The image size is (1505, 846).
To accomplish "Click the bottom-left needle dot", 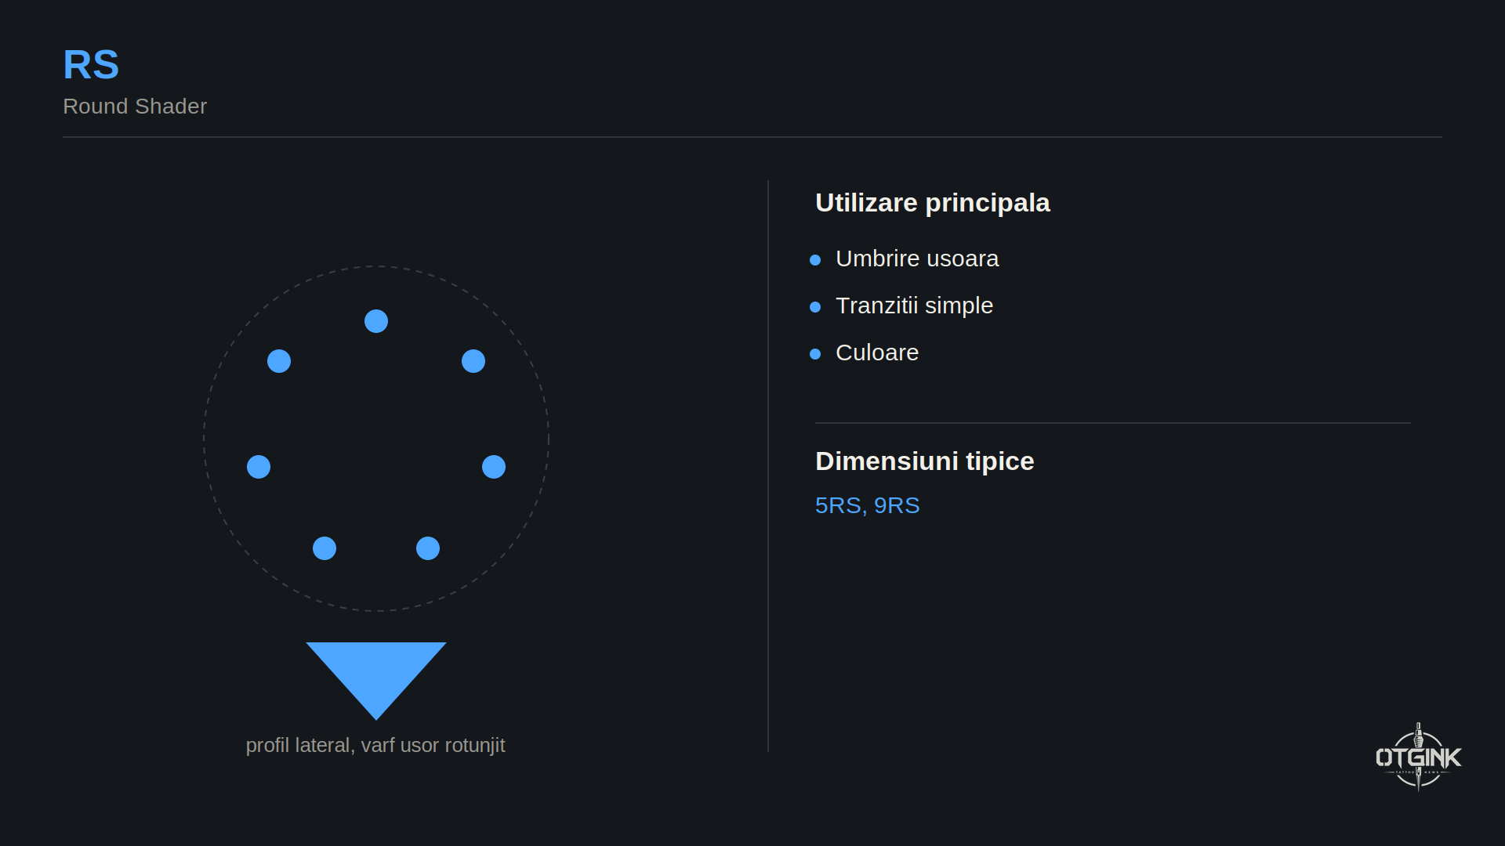I will (x=325, y=548).
